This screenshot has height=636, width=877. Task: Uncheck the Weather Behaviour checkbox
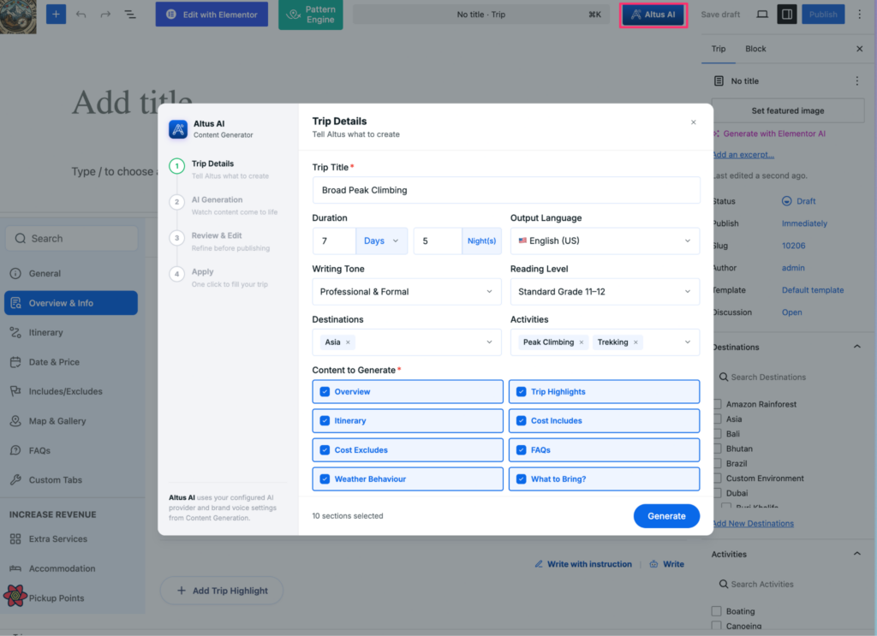[325, 479]
